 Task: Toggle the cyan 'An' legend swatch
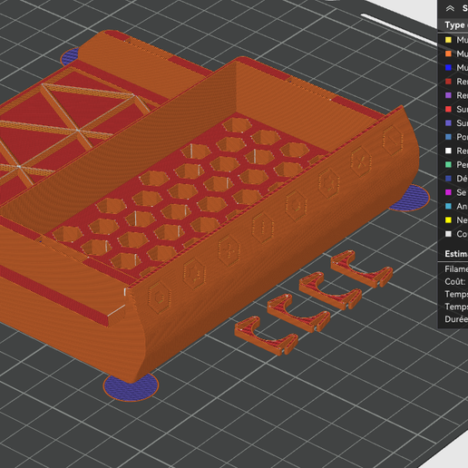(448, 206)
